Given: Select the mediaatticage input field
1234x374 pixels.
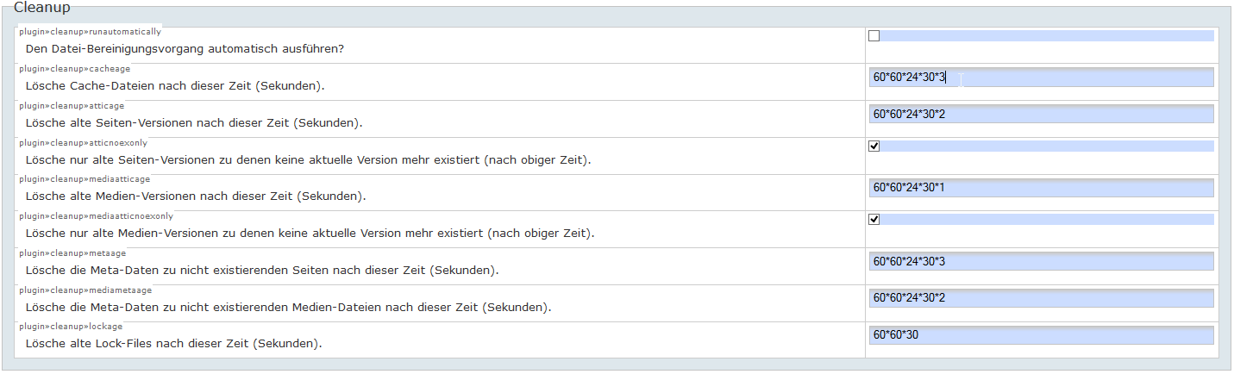Looking at the screenshot, I should point(1041,188).
